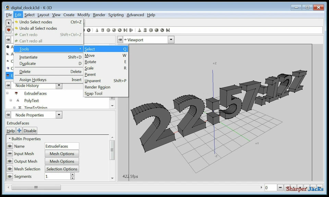Image resolution: width=329 pixels, height=197 pixels.
Task: Click the cylinder primitive icon on the toolbar
Action: (102, 30)
